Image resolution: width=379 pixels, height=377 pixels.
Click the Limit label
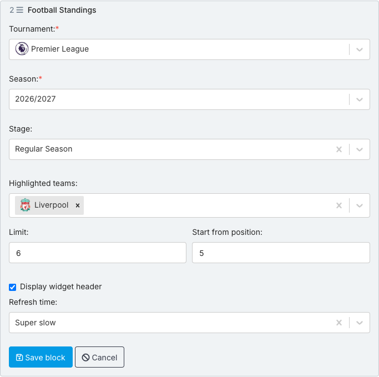19,232
